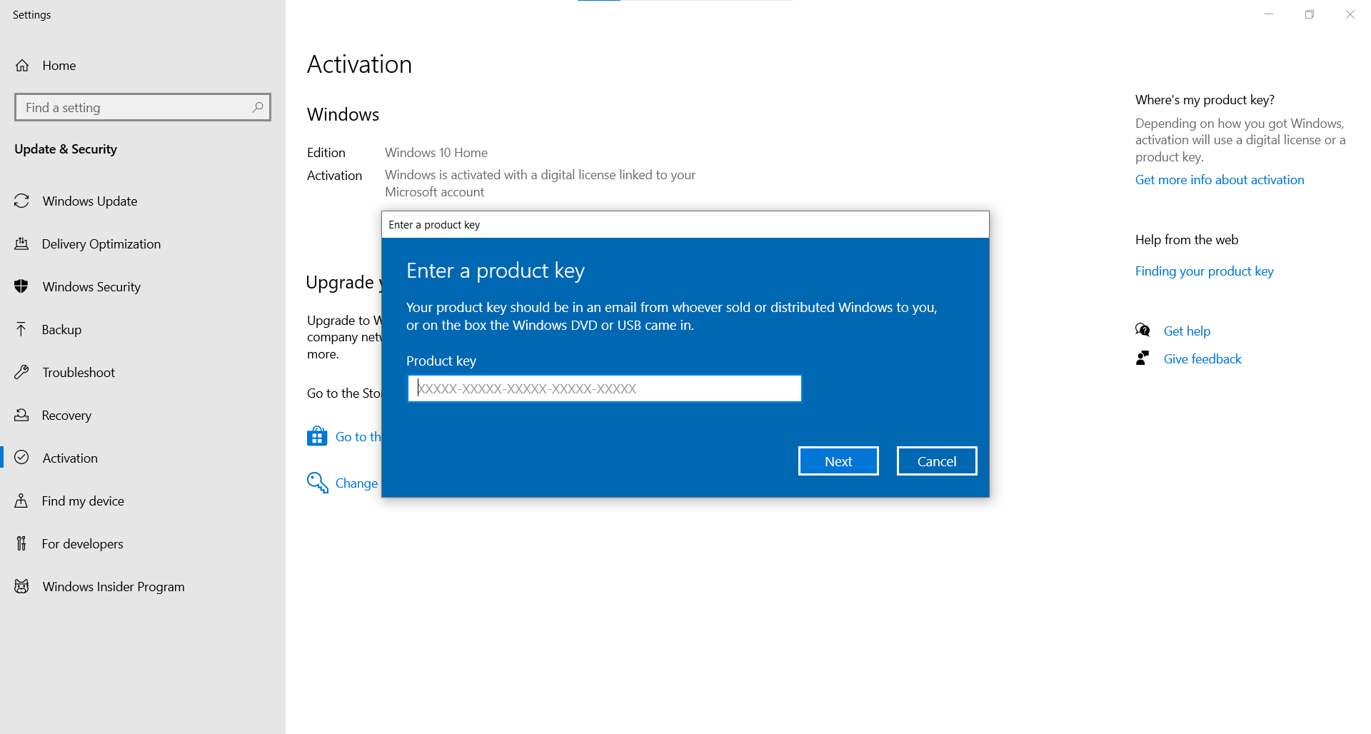
Task: Open Windows Update settings page
Action: pyautogui.click(x=143, y=201)
